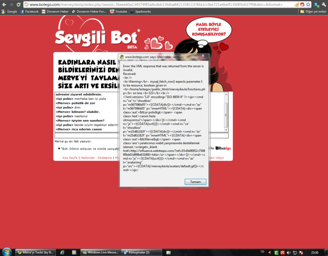Click the TR language indicator
Image resolution: width=328 pixels, height=256 pixels.
click(262, 252)
